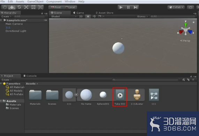Switch to the Asset Store tab

coord(105,13)
